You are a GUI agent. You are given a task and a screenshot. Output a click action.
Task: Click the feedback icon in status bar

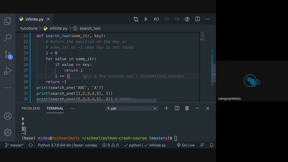tap(202, 145)
